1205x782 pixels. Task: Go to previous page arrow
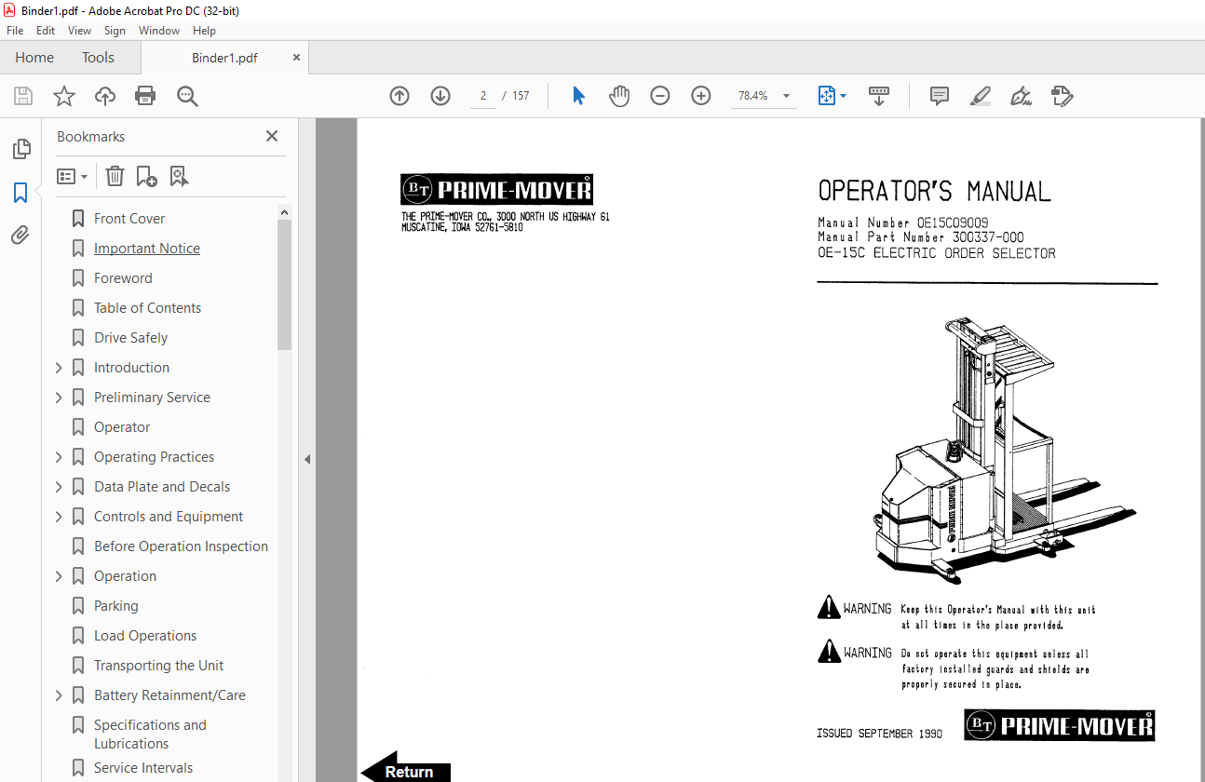point(399,96)
